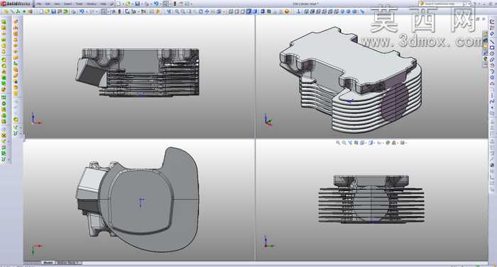Click Previous View in viewport heads-up toolbar
Image resolution: width=497 pixels, height=267 pixels.
click(350, 142)
